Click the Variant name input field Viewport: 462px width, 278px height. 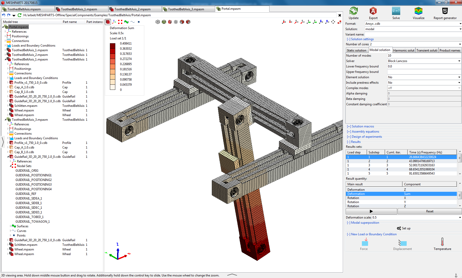[413, 34]
